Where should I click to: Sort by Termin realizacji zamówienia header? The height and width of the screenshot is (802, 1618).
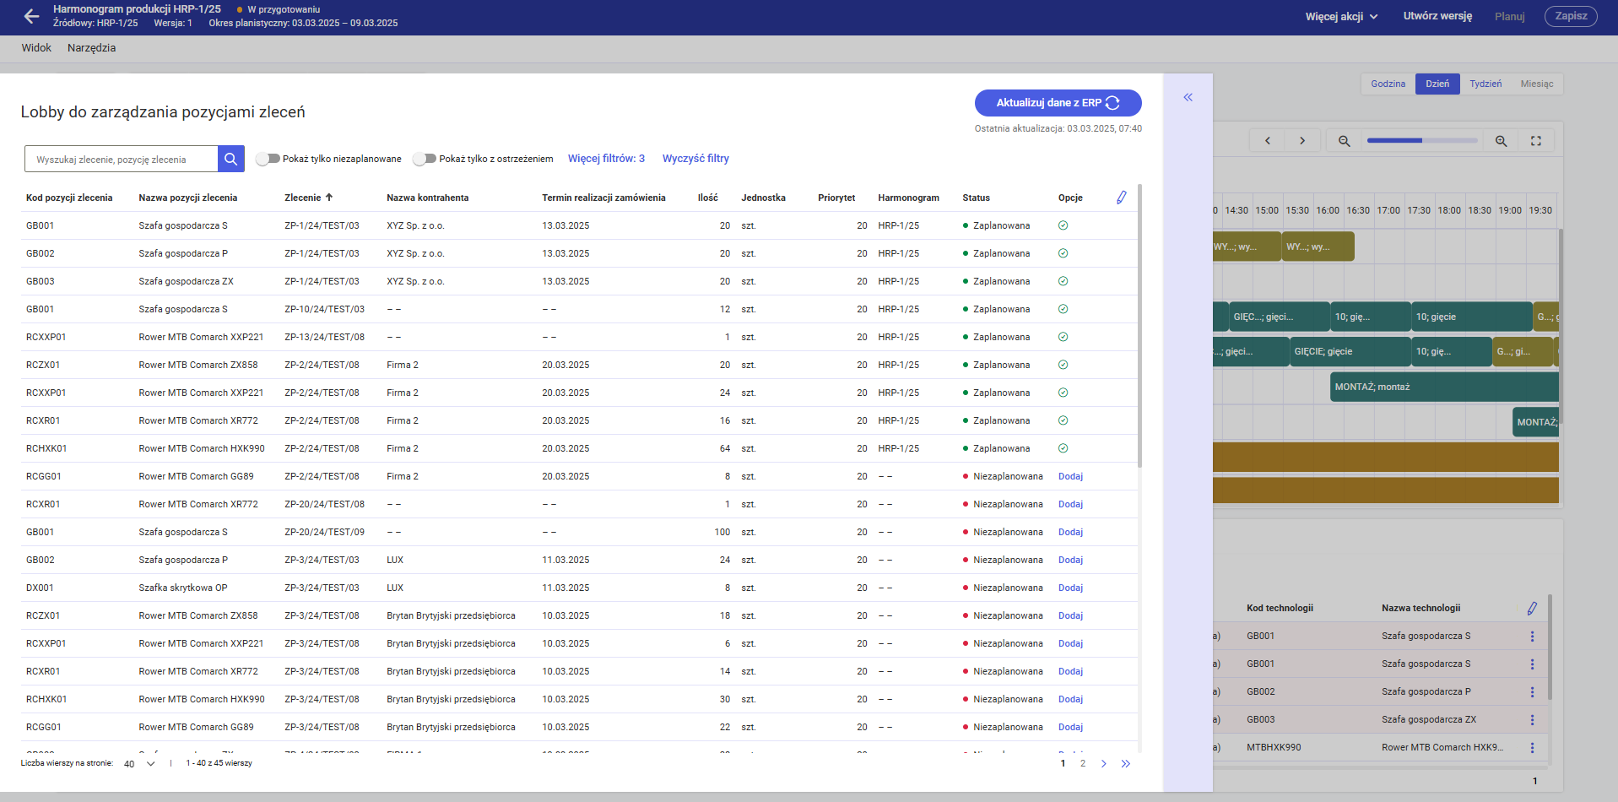(x=603, y=198)
